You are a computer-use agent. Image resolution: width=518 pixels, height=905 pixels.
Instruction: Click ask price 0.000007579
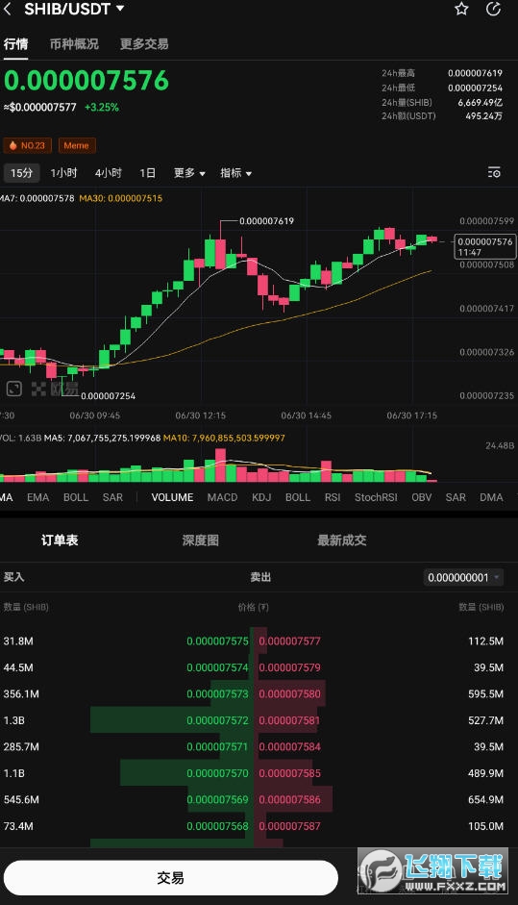pyautogui.click(x=289, y=667)
